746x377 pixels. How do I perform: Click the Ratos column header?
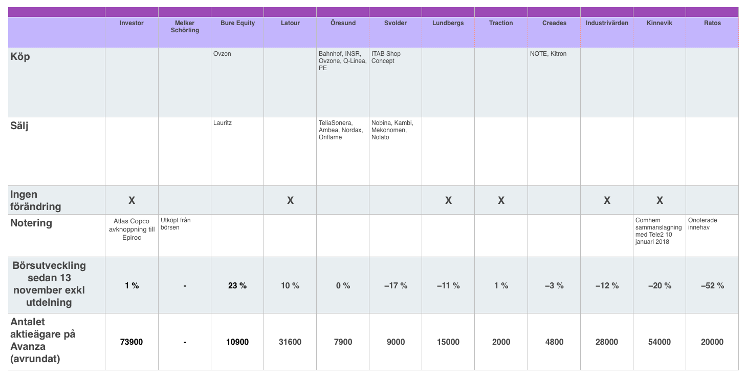(712, 23)
